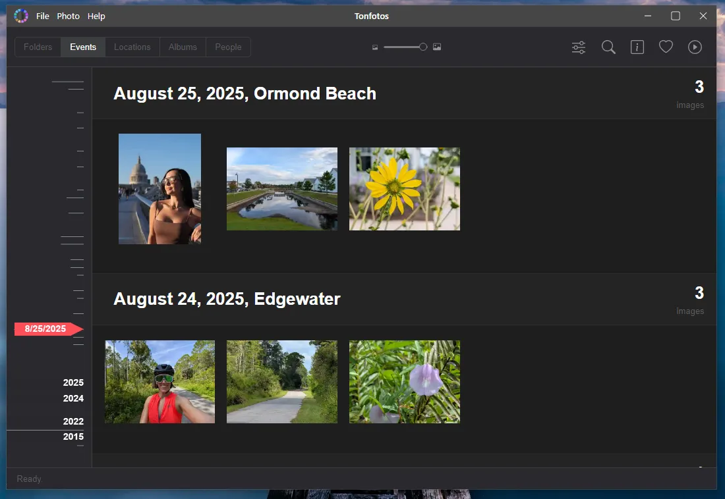The width and height of the screenshot is (725, 499).
Task: Switch to the Folders view
Action: [38, 47]
